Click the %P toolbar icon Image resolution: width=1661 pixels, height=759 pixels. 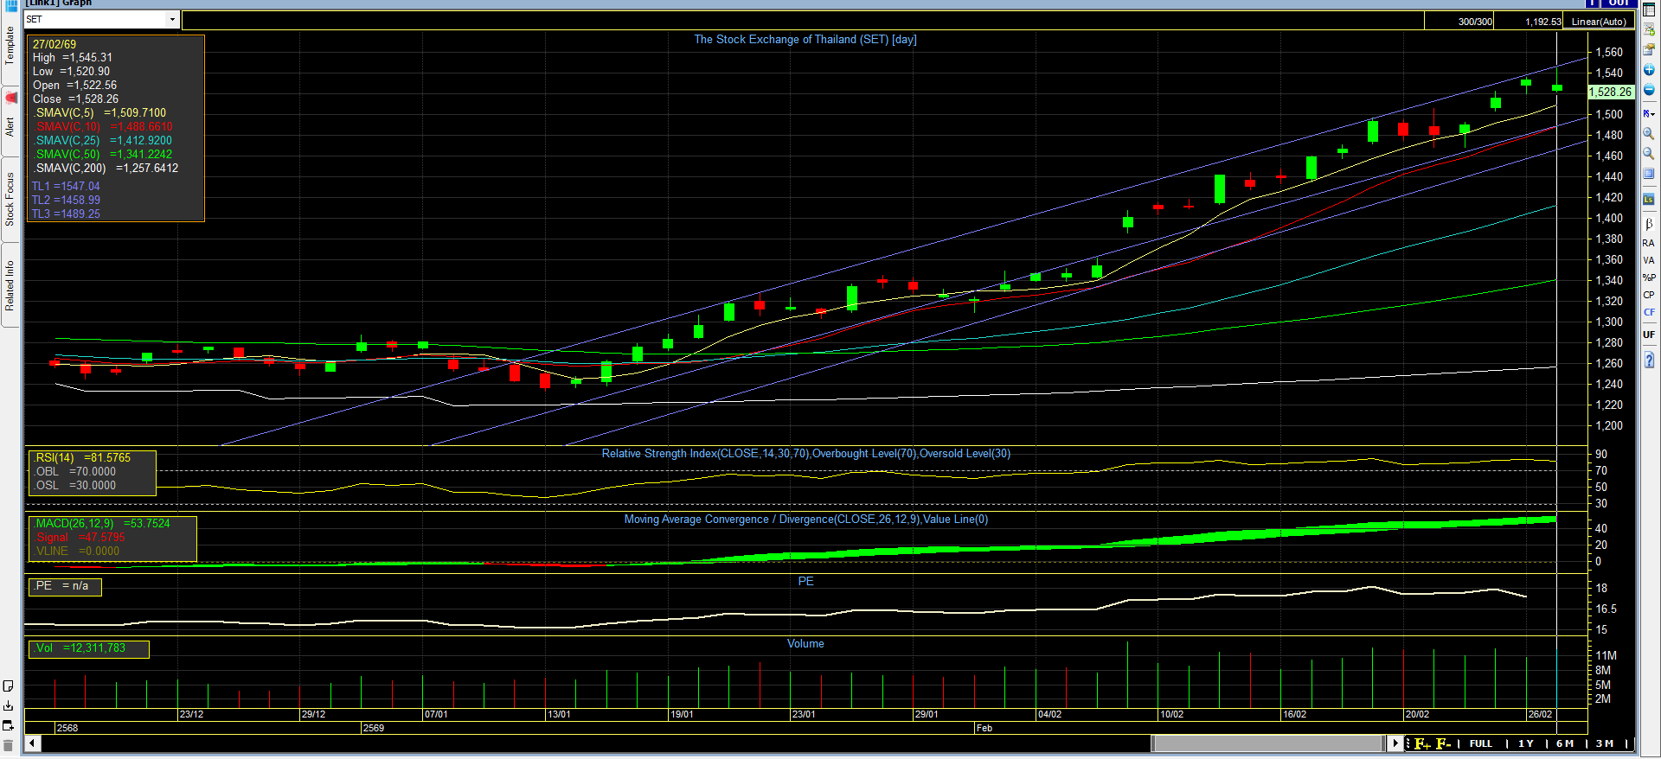click(x=1649, y=277)
